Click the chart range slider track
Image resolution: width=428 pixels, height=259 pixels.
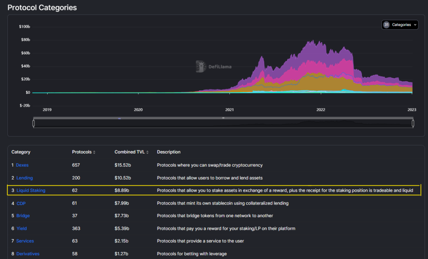point(223,123)
